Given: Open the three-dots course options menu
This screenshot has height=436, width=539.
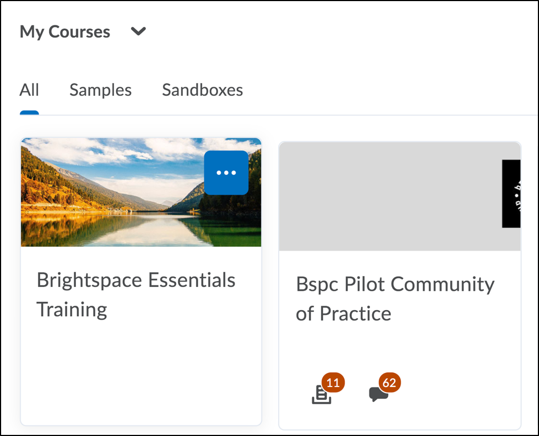Looking at the screenshot, I should (226, 173).
